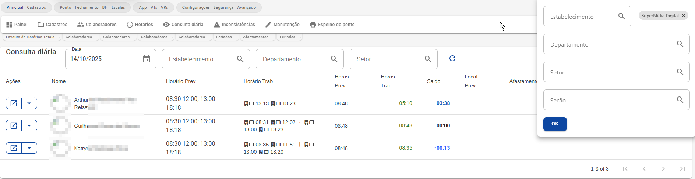The width and height of the screenshot is (695, 179).
Task: Open the Avançado menu
Action: coord(247,7)
